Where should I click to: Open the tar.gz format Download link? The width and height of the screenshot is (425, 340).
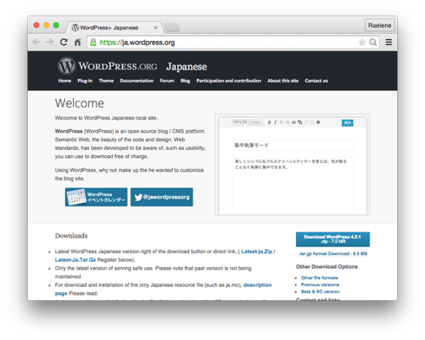point(332,253)
